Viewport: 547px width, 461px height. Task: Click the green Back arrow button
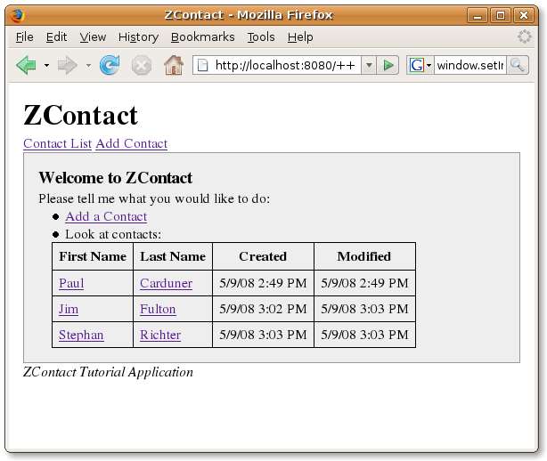tap(26, 65)
